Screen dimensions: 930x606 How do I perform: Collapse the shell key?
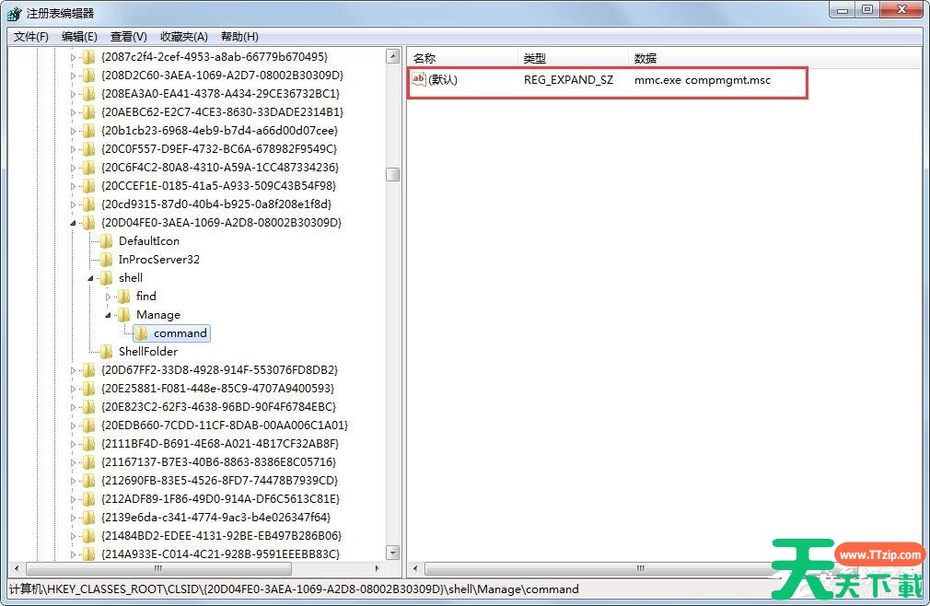pos(91,279)
